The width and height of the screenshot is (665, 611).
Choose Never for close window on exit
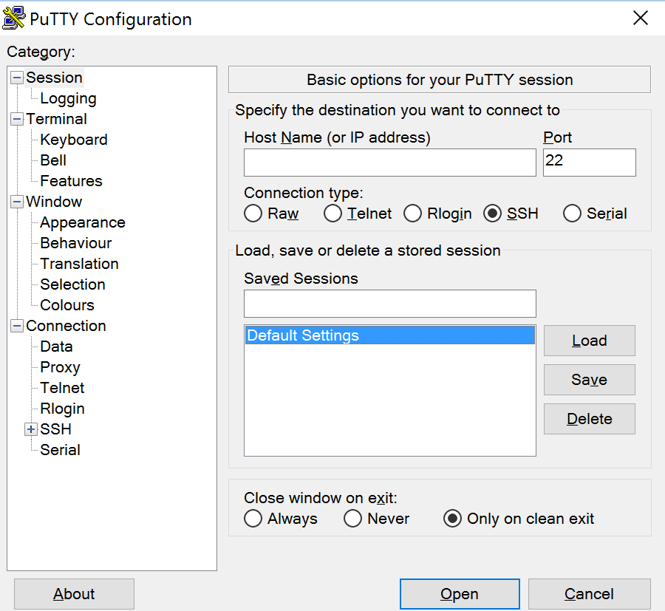click(352, 519)
